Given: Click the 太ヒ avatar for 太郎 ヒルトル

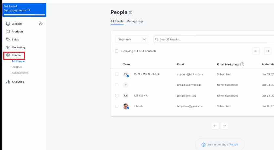Looking at the screenshot, I should (126, 96).
